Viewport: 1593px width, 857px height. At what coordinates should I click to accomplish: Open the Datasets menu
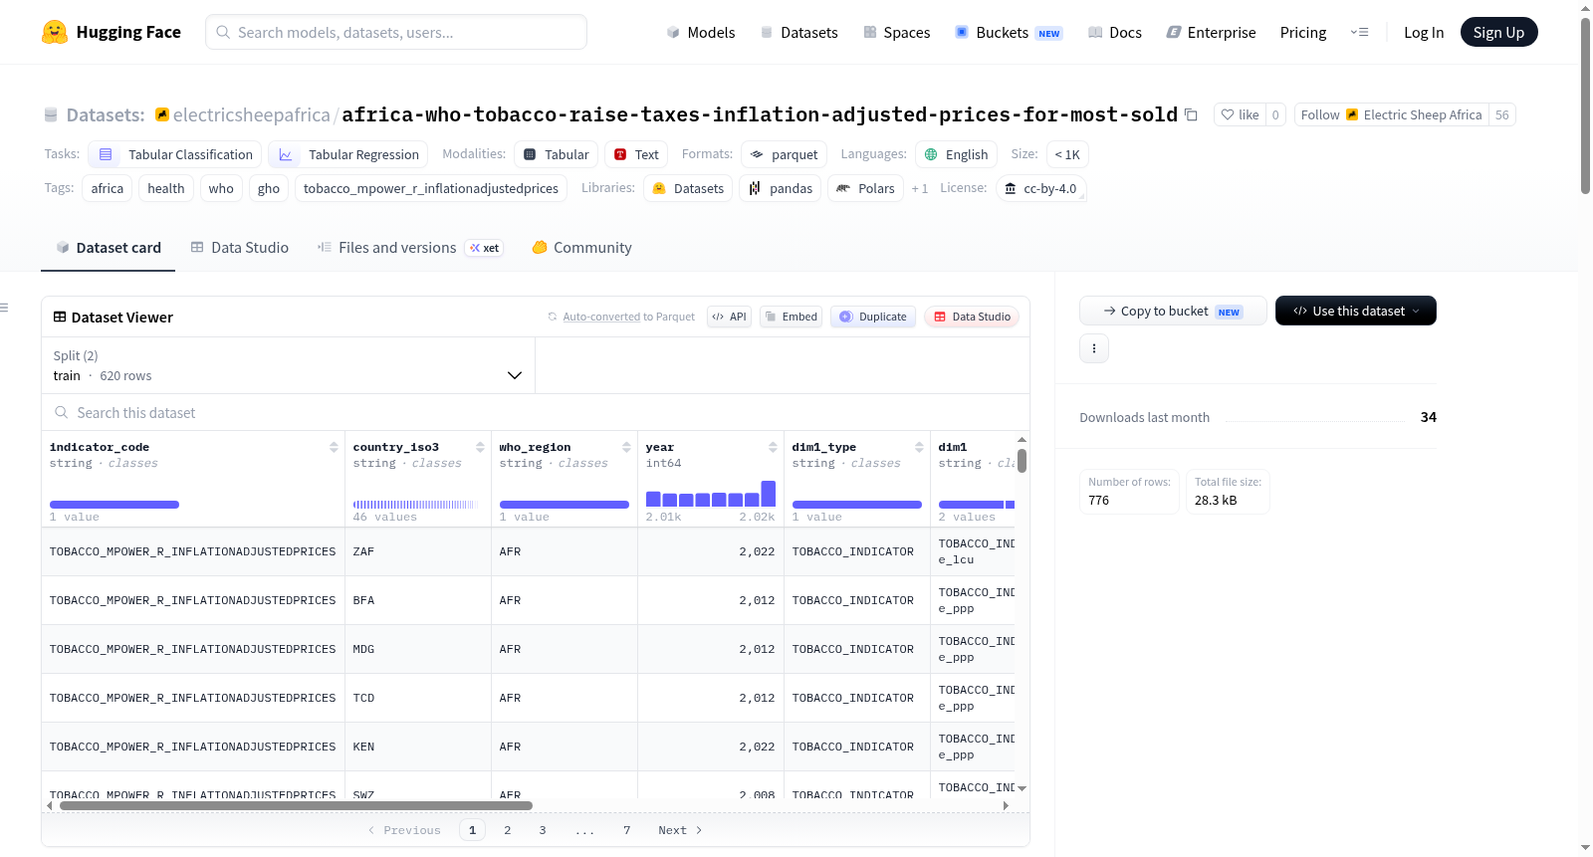[x=799, y=32]
